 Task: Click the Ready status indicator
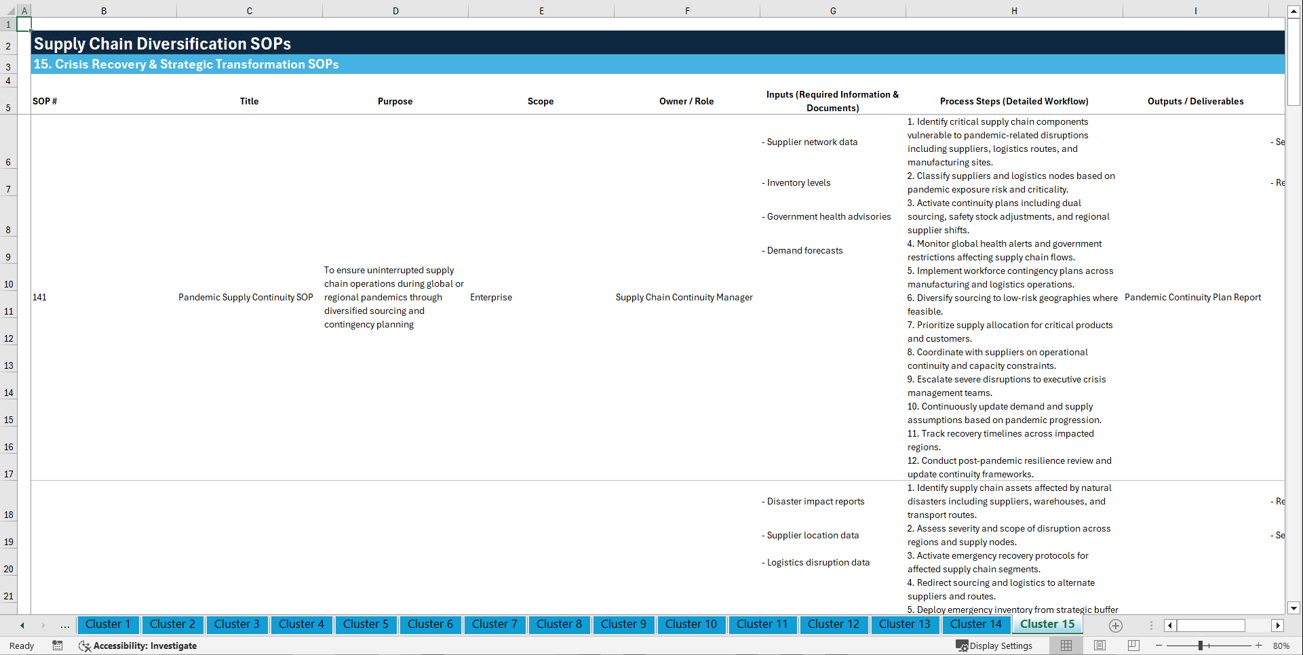pyautogui.click(x=22, y=646)
